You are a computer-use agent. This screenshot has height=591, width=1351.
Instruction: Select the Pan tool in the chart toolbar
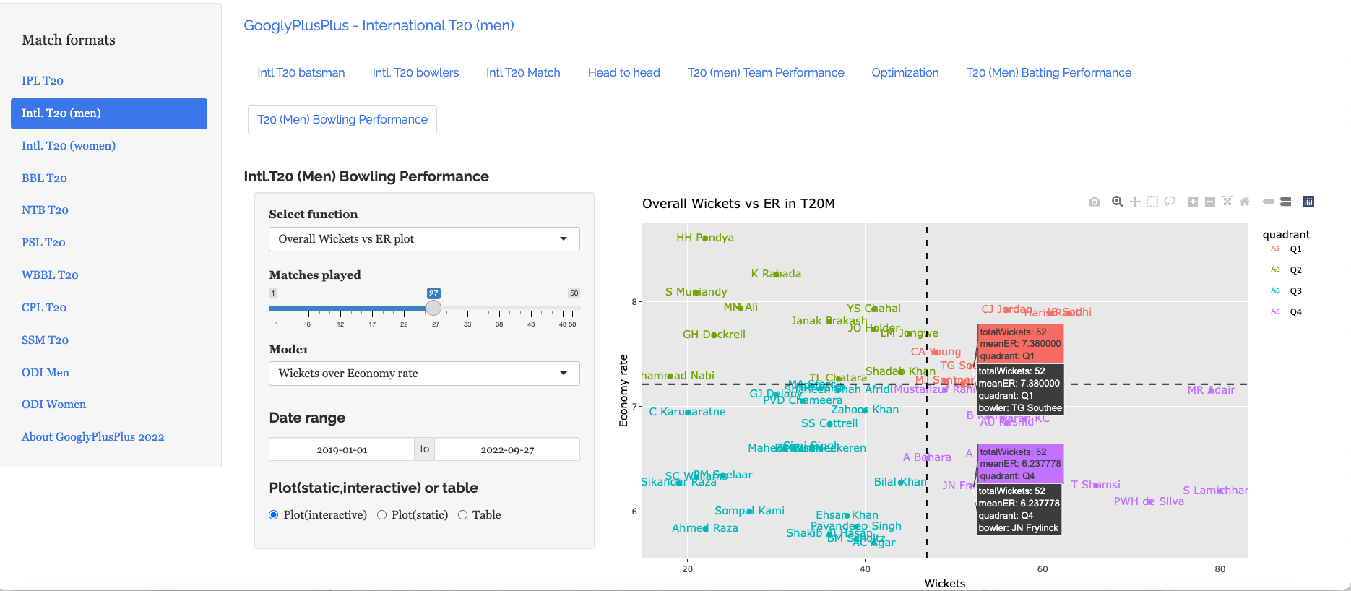point(1135,202)
